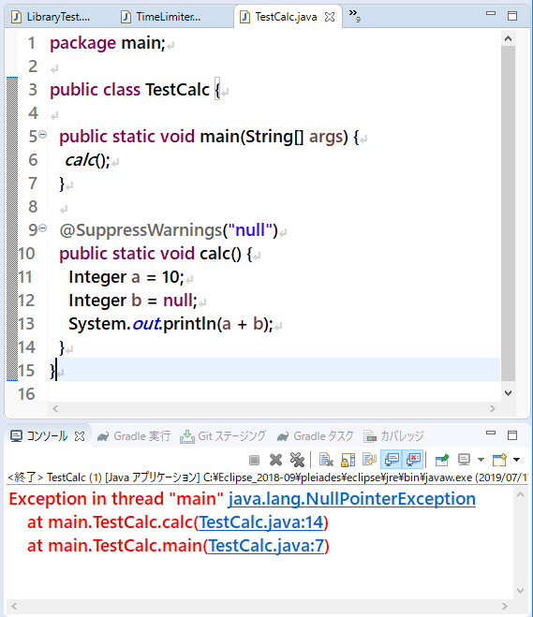533x617 pixels.
Task: Click the Open Console icon
Action: 499,460
